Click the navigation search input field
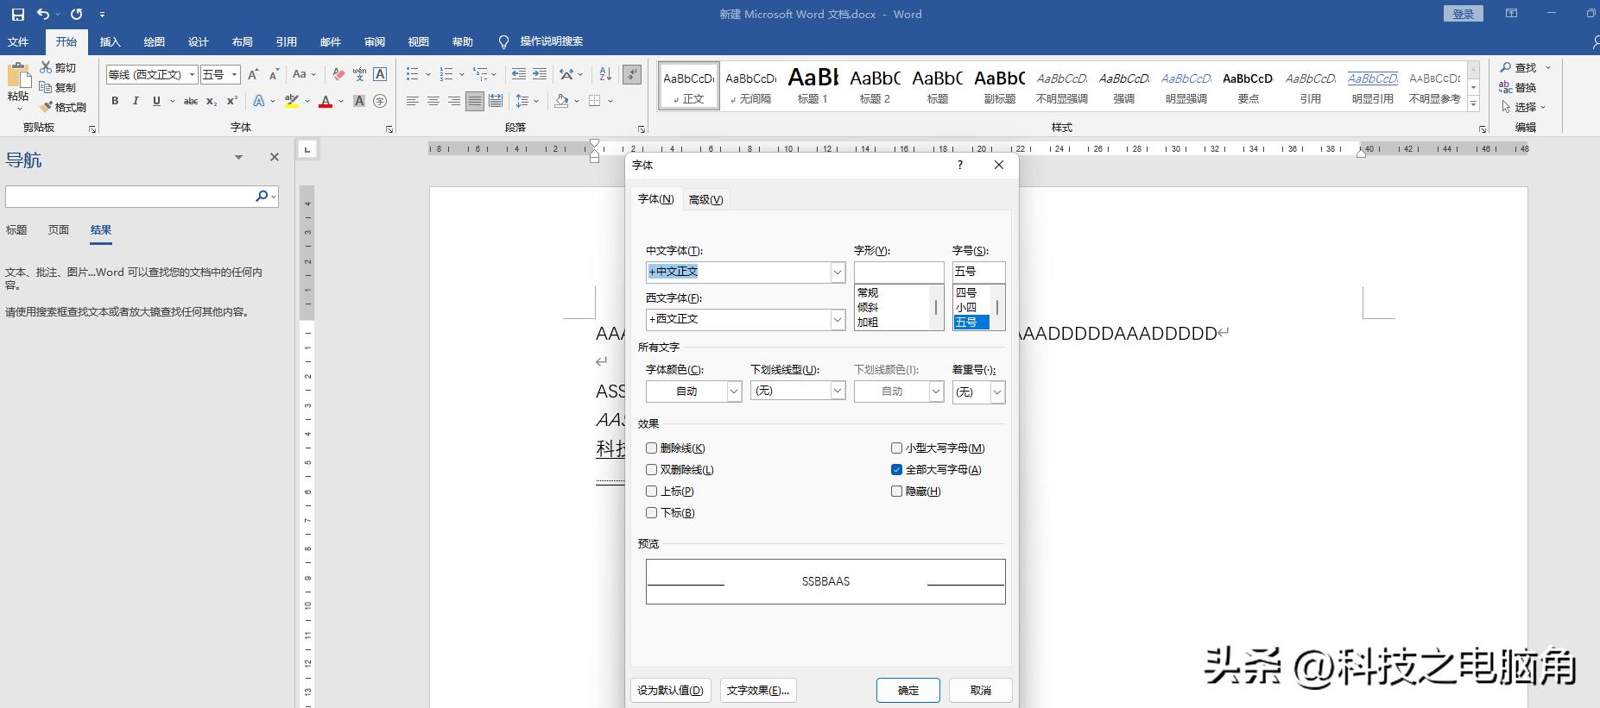This screenshot has width=1600, height=708. 130,196
